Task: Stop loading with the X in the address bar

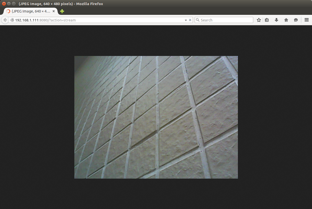Action: 190,20
